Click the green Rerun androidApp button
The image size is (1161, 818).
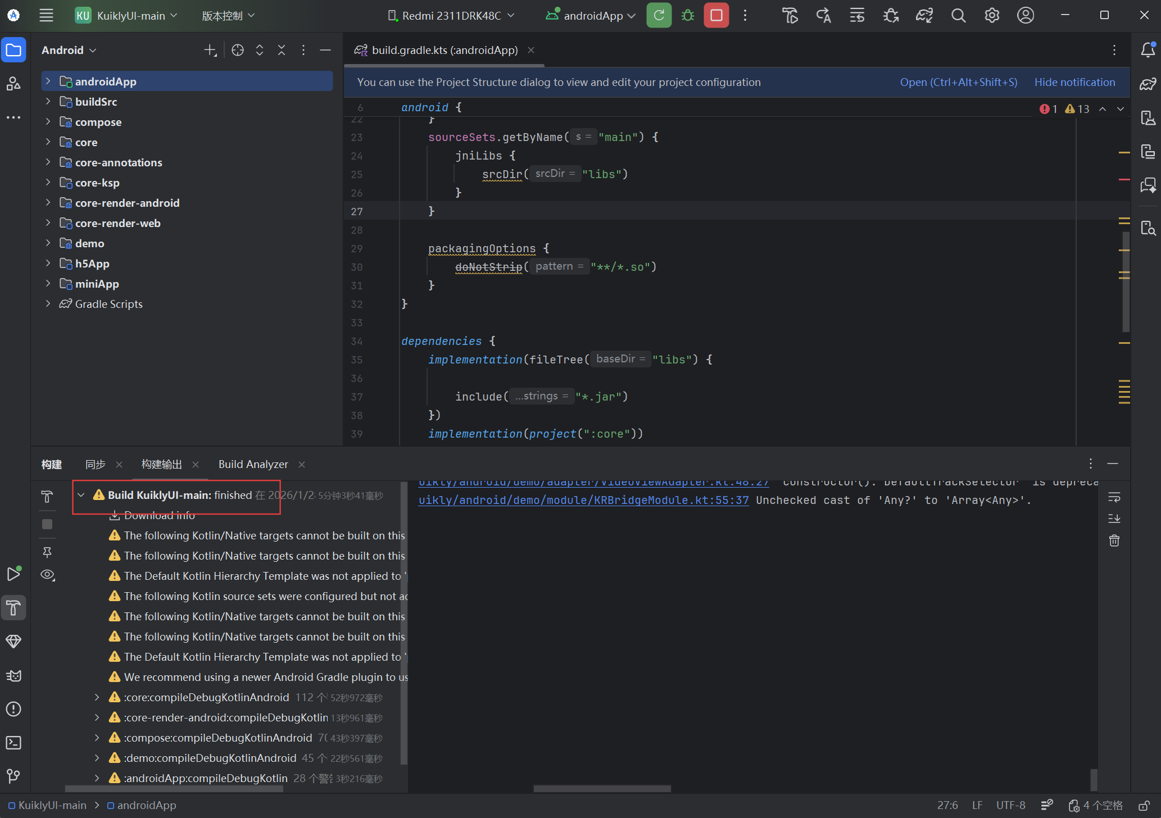(659, 16)
